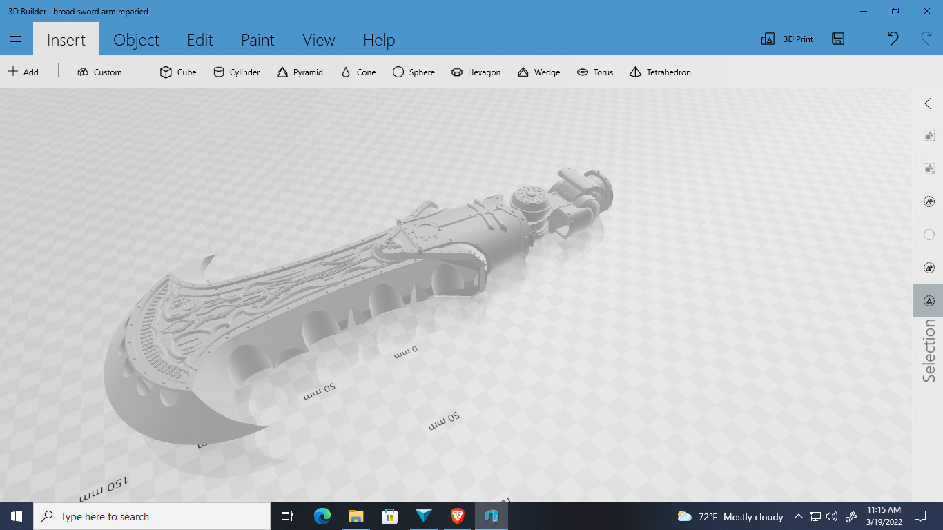Viewport: 943px width, 530px height.
Task: Insert a Cone
Action: (x=358, y=72)
